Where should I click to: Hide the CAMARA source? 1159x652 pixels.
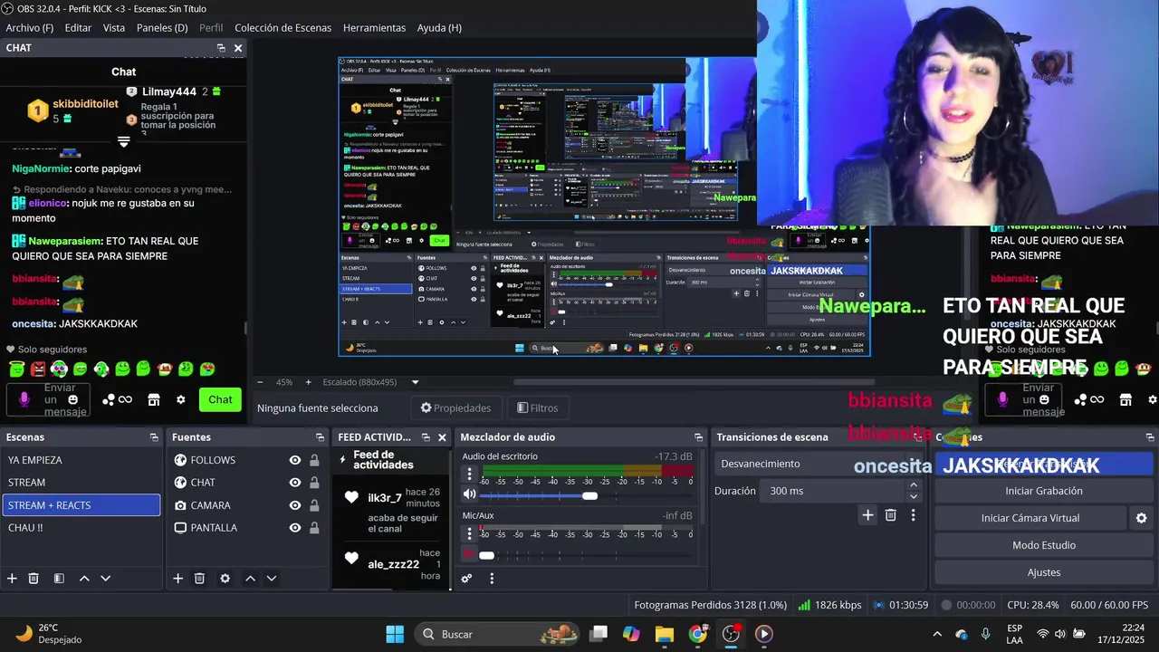pos(294,505)
